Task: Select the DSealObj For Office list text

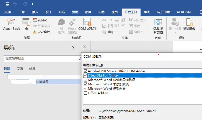Action: tap(103, 76)
